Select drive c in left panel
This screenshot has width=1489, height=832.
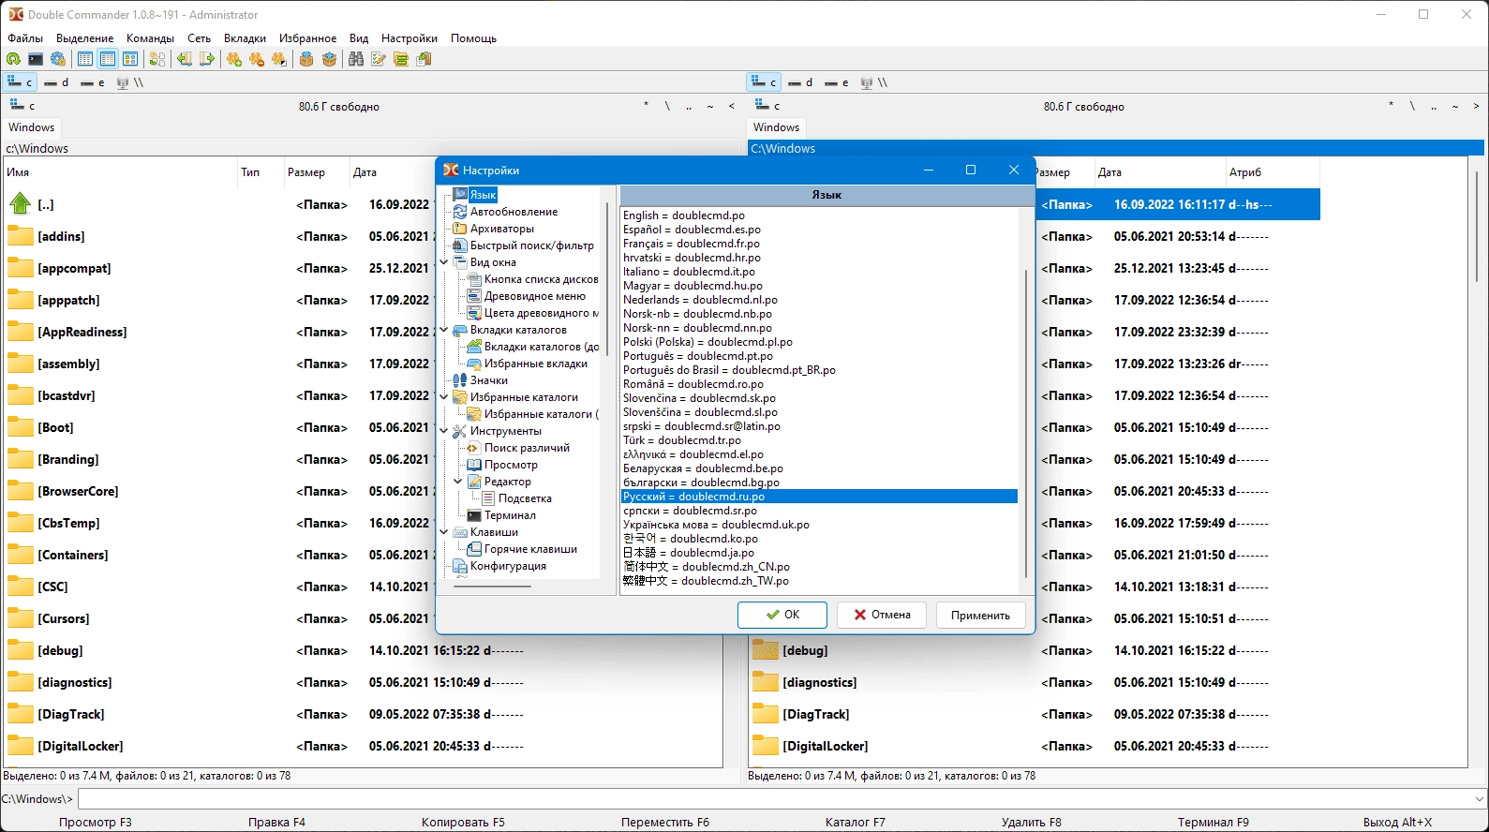point(21,82)
